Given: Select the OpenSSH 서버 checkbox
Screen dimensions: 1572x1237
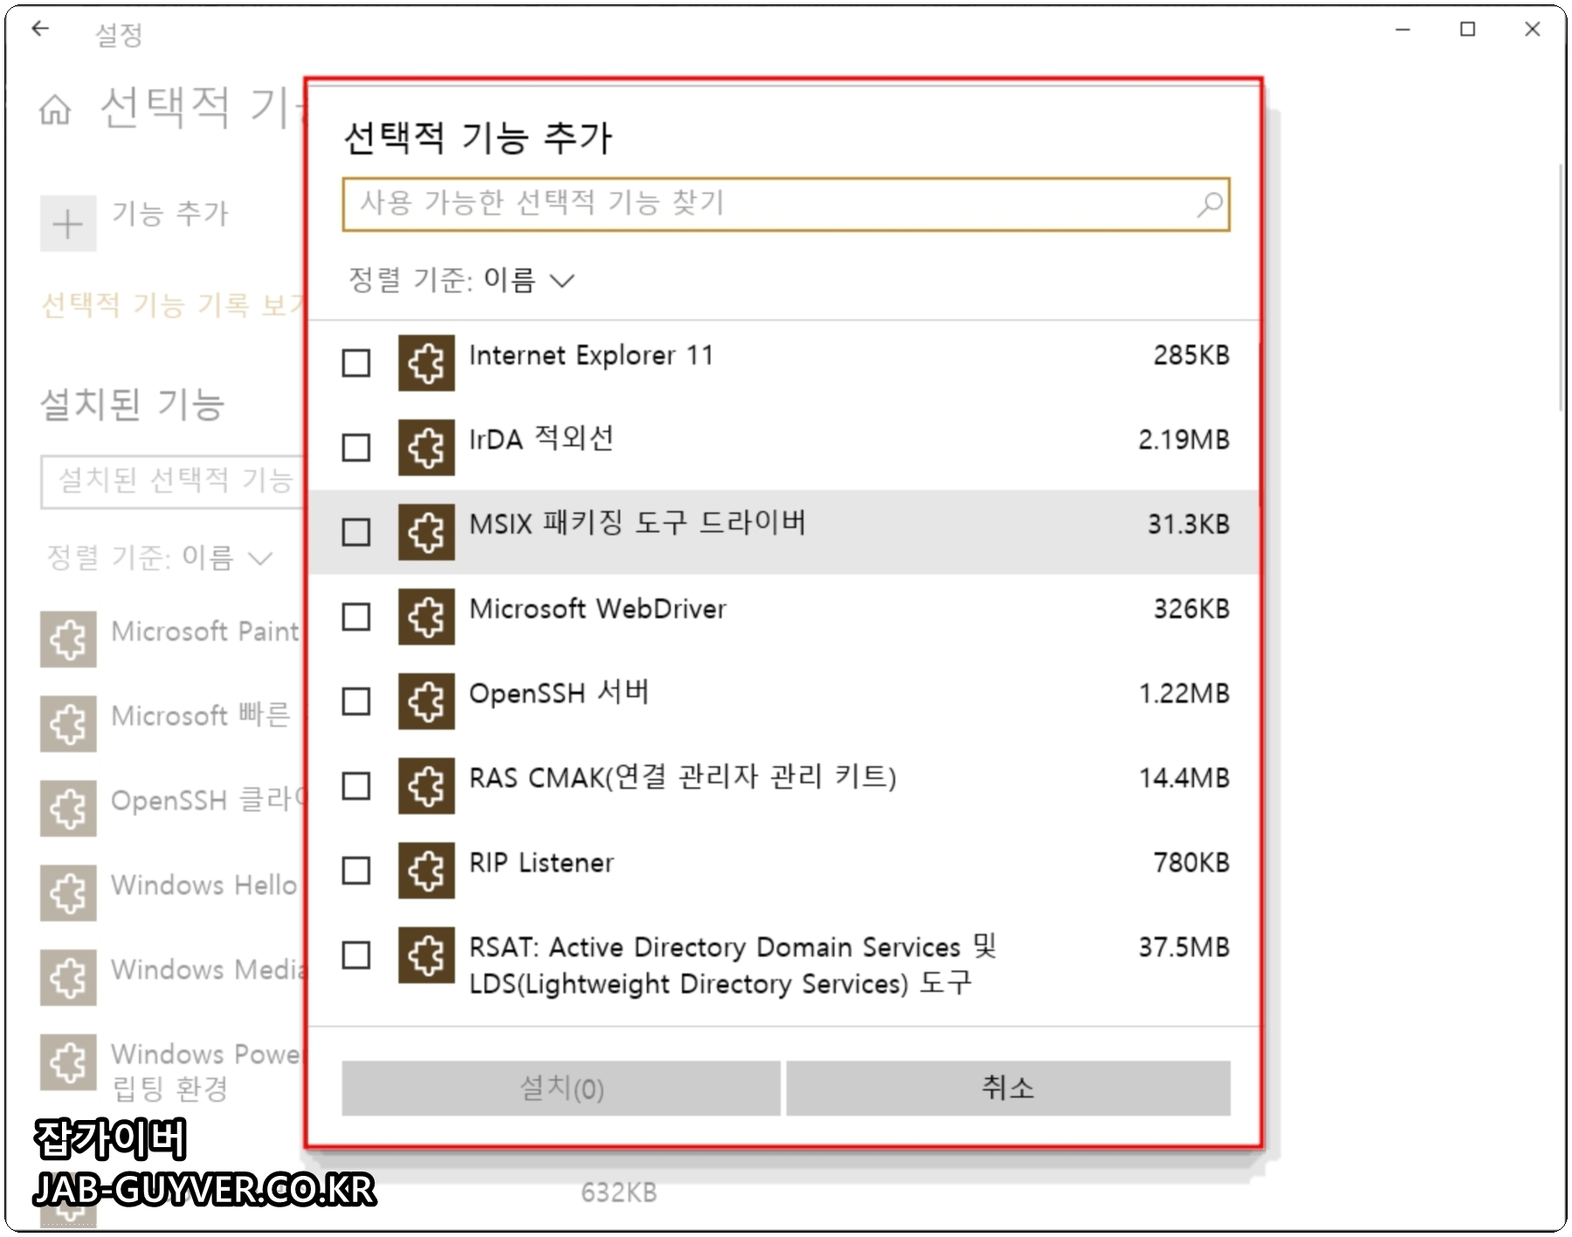Looking at the screenshot, I should (x=356, y=701).
